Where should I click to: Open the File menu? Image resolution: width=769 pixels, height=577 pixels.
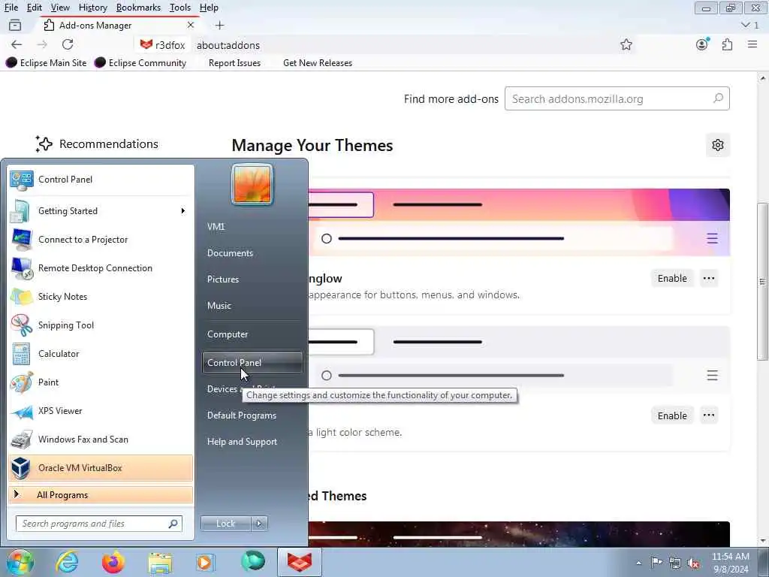tap(11, 8)
